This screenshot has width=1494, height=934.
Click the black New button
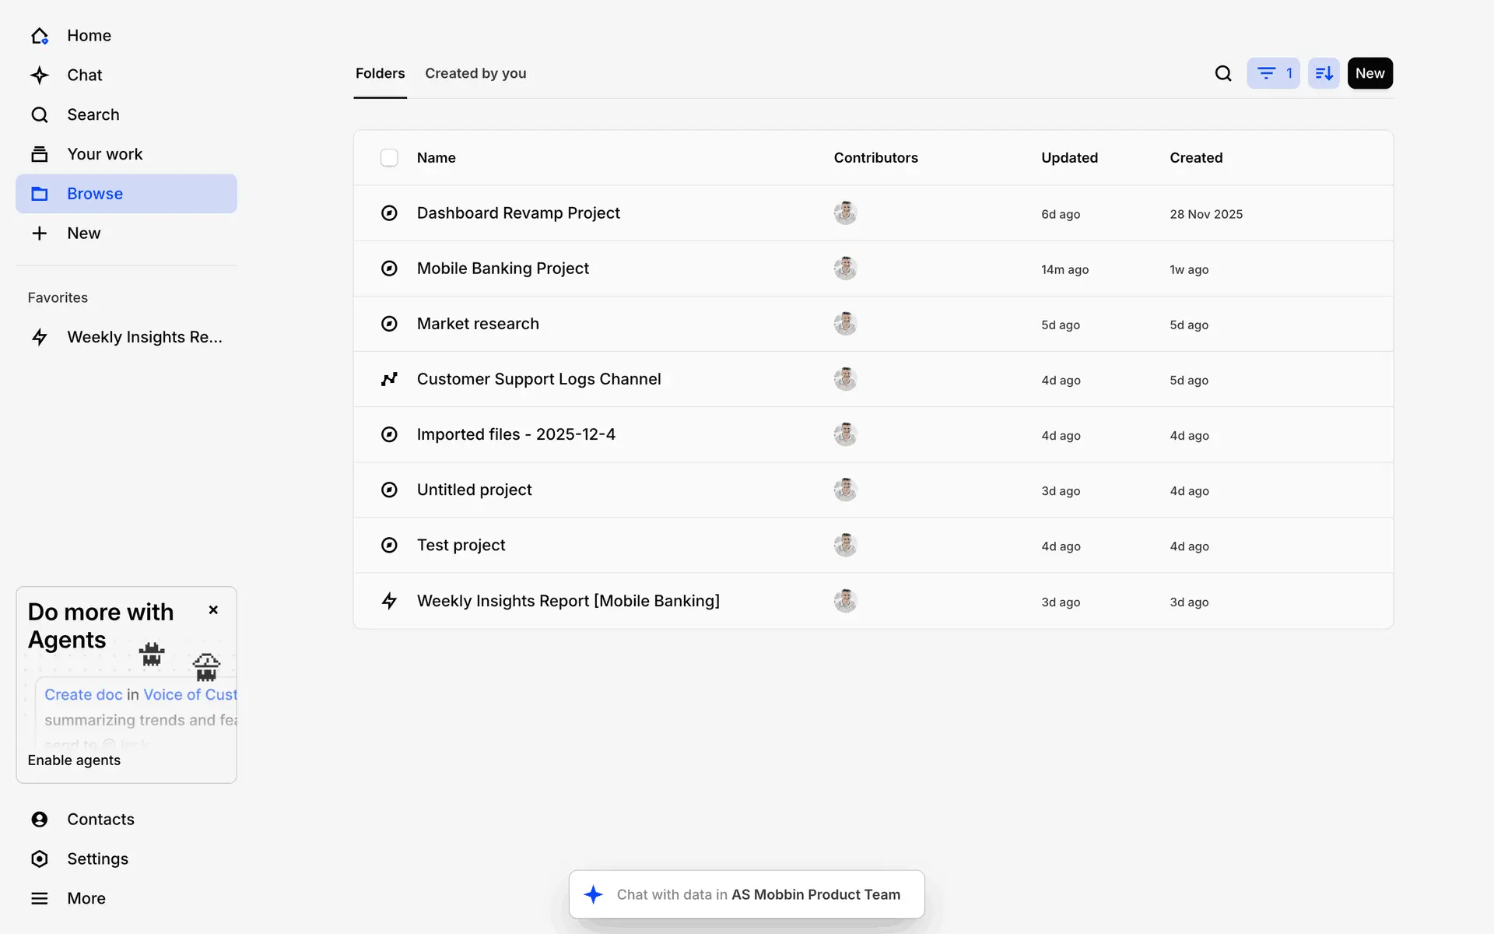[1369, 73]
